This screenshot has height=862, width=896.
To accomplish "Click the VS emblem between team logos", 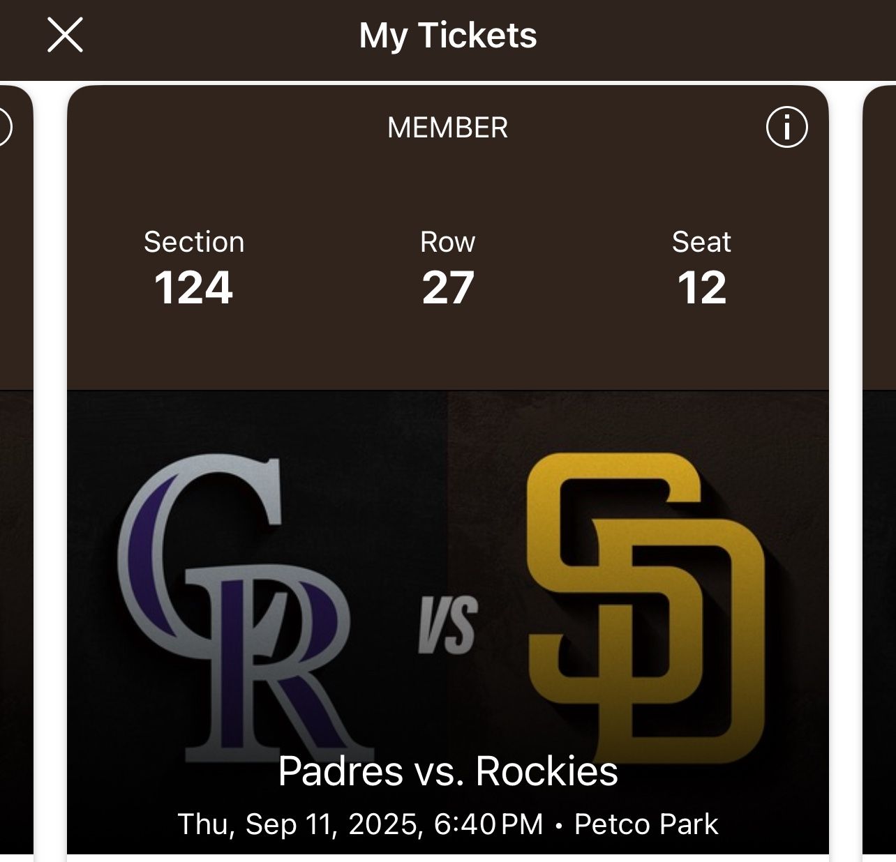I will pyautogui.click(x=447, y=624).
